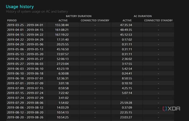Select period '2019-05-13 - 2019-05-20'
The width and height of the screenshot is (189, 121).
25,54
